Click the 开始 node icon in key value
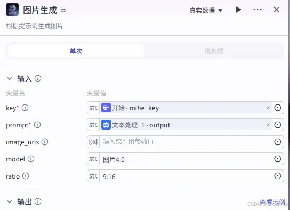The height and width of the screenshot is (210, 290). coord(106,108)
